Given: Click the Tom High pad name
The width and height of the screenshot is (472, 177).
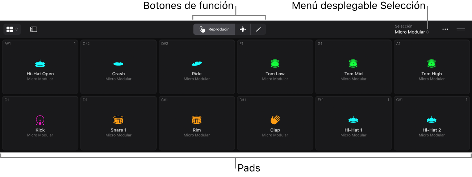Looking at the screenshot, I should [432, 74].
